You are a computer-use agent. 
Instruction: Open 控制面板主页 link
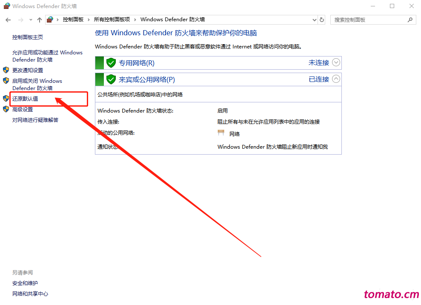coord(27,37)
